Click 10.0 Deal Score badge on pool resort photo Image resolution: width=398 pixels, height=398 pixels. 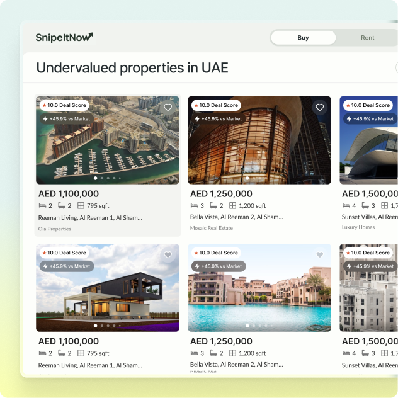tap(215, 253)
